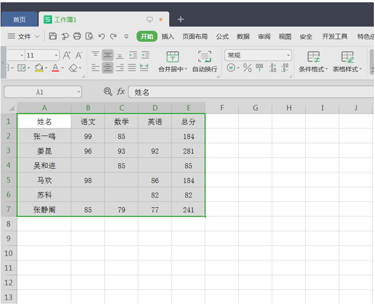Screen dimensions: 375x306
Task: Click cell with total 241
Action: [188, 210]
